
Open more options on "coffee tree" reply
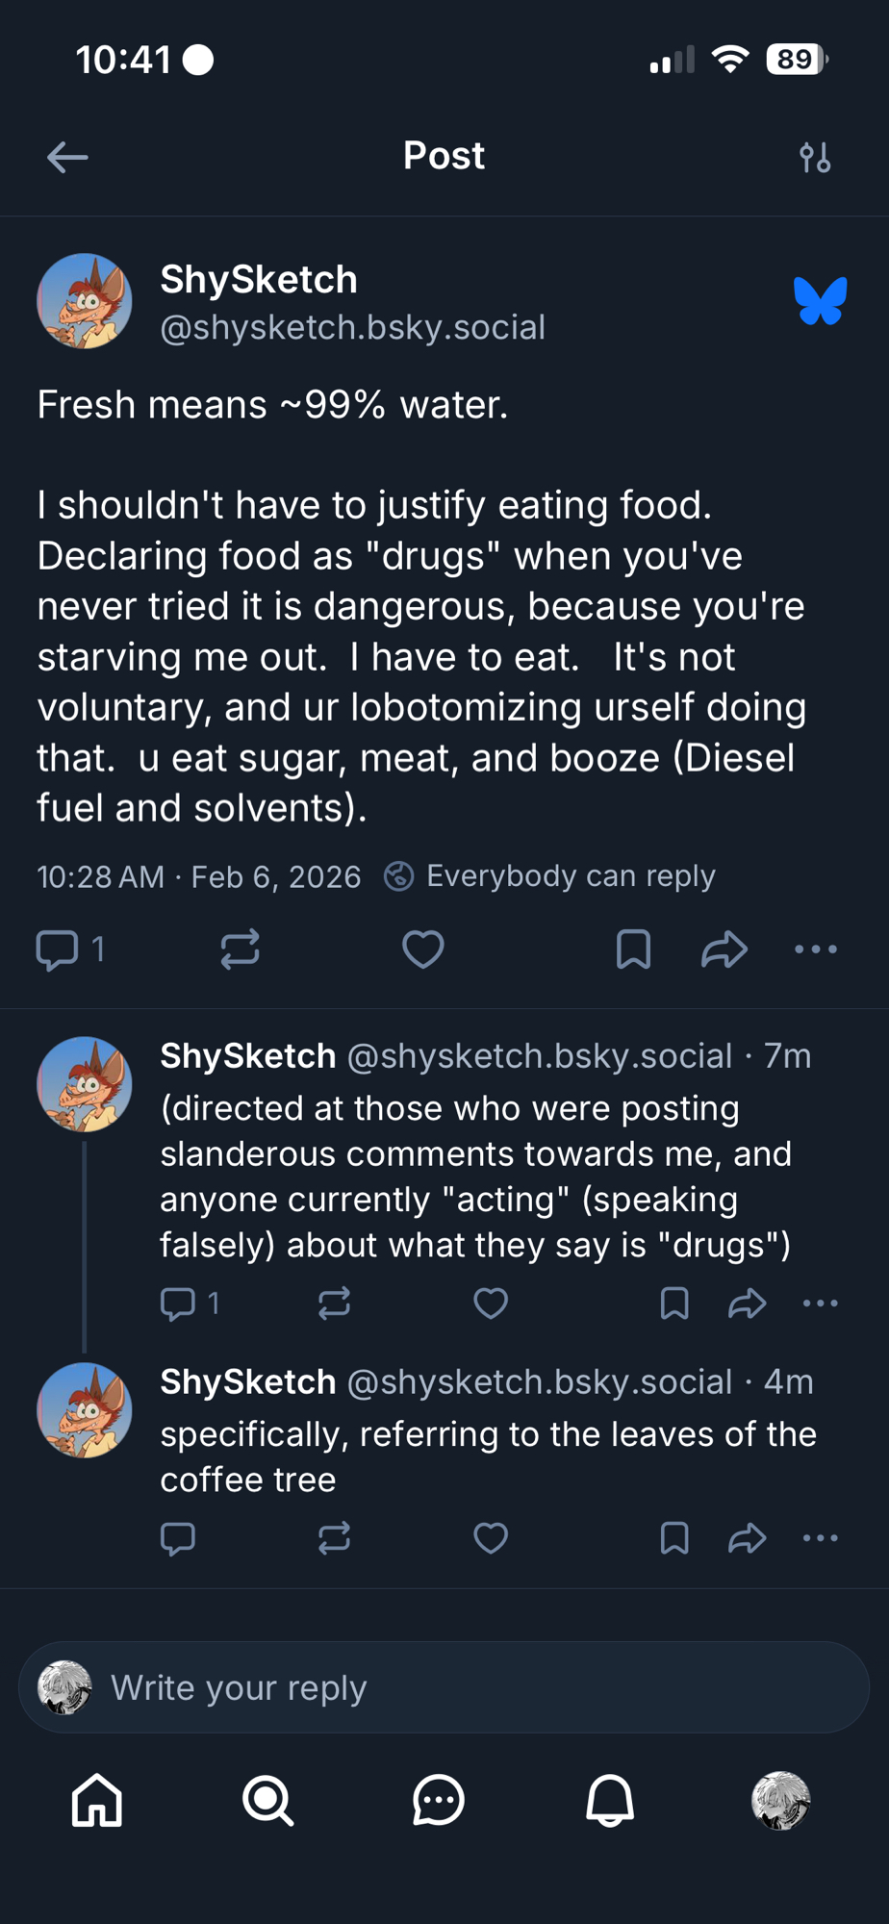click(x=820, y=1538)
